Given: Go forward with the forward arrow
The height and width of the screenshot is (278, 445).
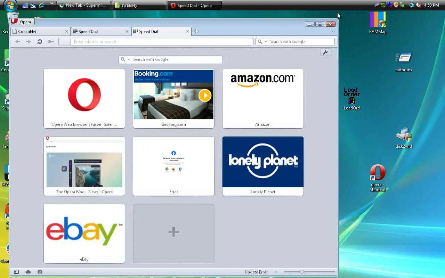Looking at the screenshot, I should (x=29, y=42).
